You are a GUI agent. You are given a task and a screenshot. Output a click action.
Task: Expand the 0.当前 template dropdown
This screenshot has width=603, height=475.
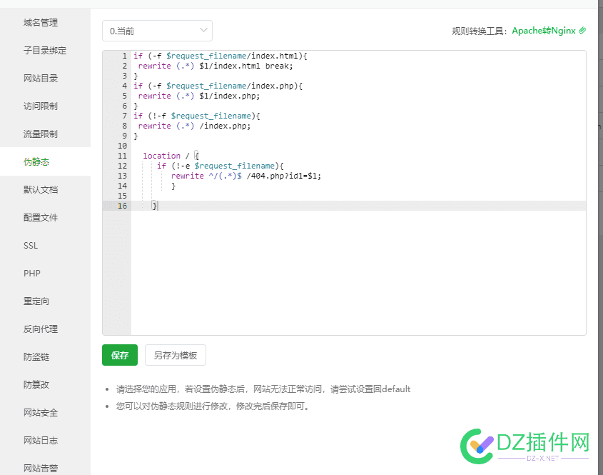157,31
